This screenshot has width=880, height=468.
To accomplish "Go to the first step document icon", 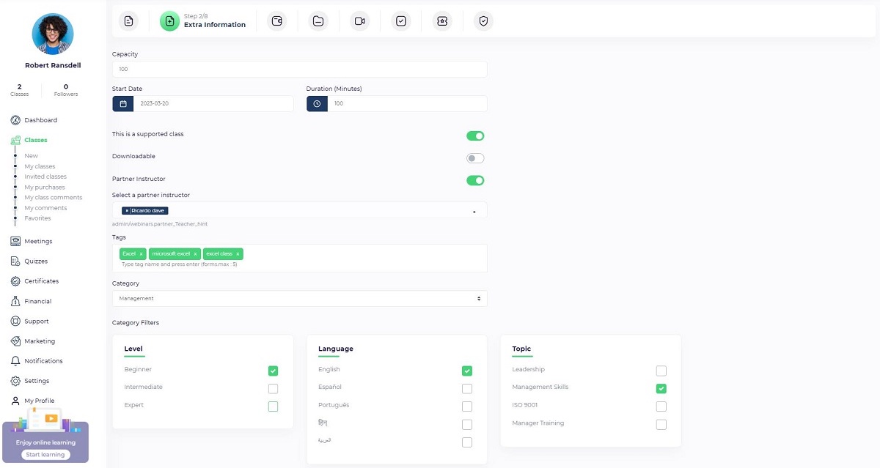I will point(128,21).
